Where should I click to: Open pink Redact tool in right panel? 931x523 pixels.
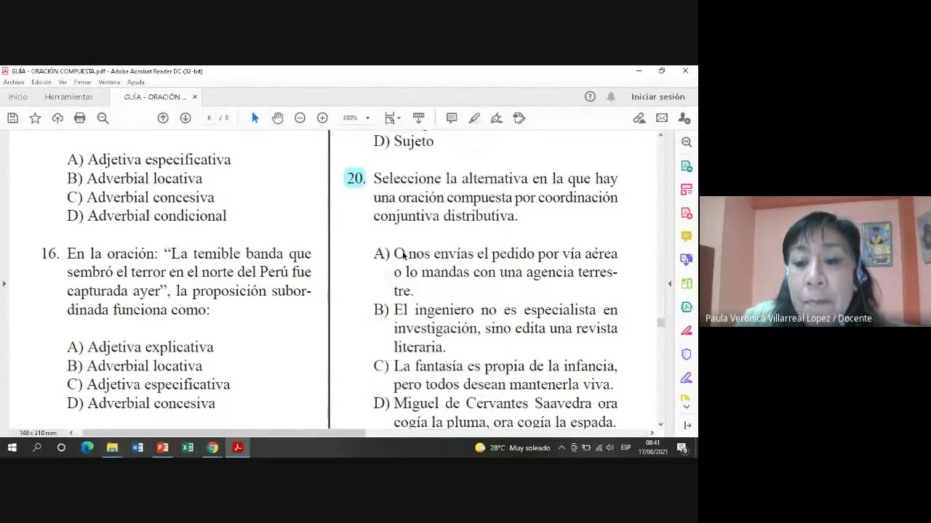(x=686, y=331)
